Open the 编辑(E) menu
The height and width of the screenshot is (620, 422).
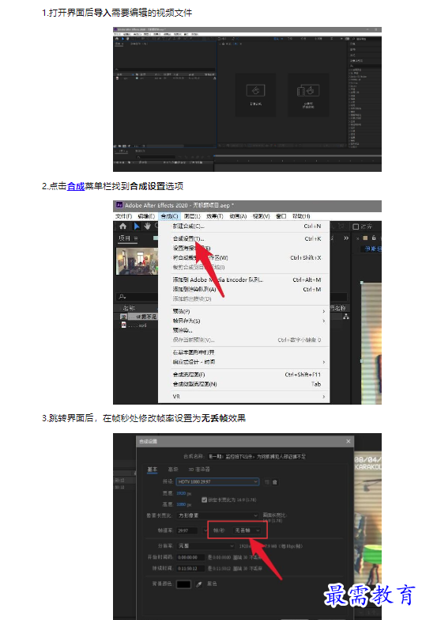[x=146, y=216]
